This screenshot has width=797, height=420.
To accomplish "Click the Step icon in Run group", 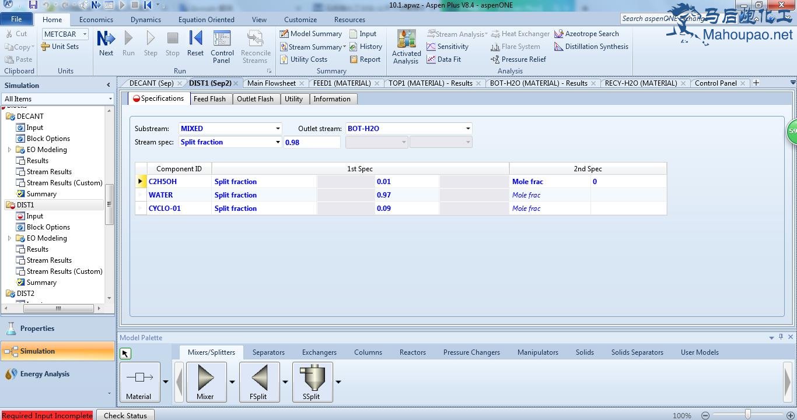I will 151,44.
